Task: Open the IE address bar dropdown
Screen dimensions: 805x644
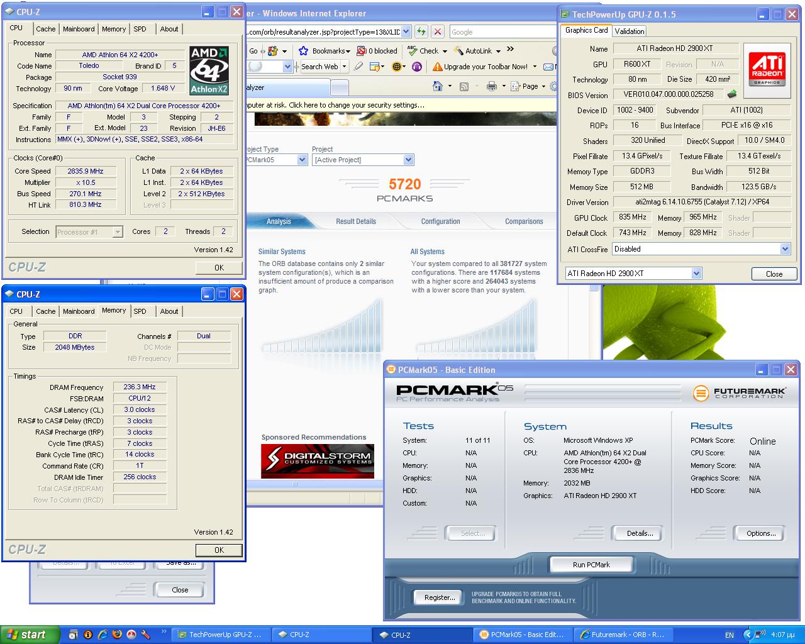Action: (406, 31)
